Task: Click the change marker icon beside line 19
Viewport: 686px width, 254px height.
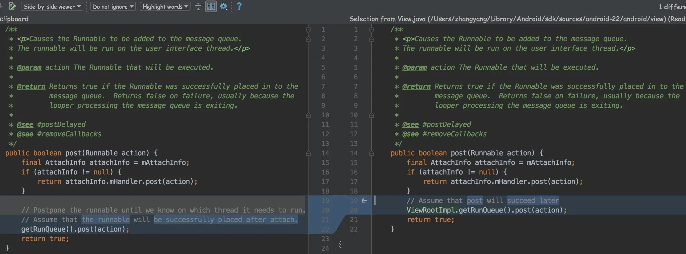Action: coord(364,201)
